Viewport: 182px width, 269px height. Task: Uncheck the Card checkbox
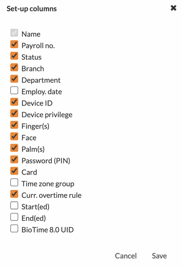[x=14, y=171]
